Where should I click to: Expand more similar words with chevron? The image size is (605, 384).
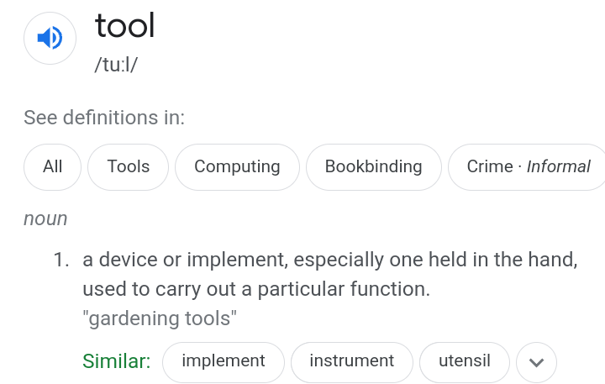coord(536,362)
